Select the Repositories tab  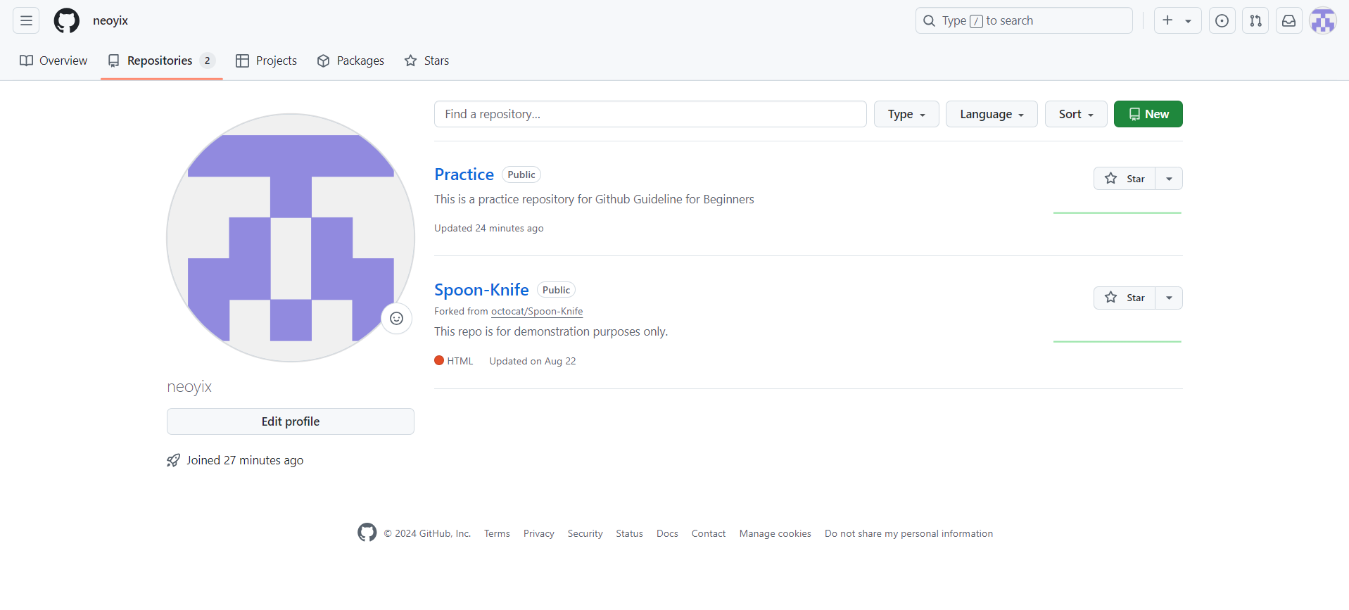coord(161,61)
